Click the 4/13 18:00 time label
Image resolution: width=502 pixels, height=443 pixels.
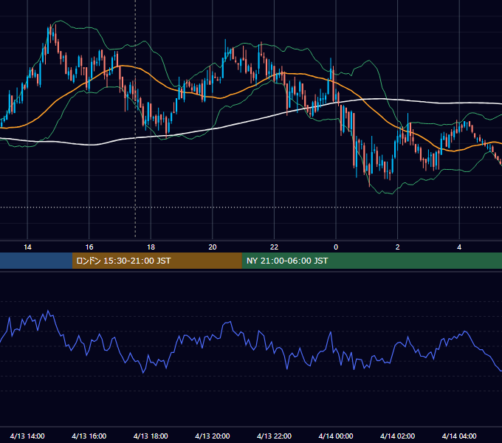pos(151,436)
